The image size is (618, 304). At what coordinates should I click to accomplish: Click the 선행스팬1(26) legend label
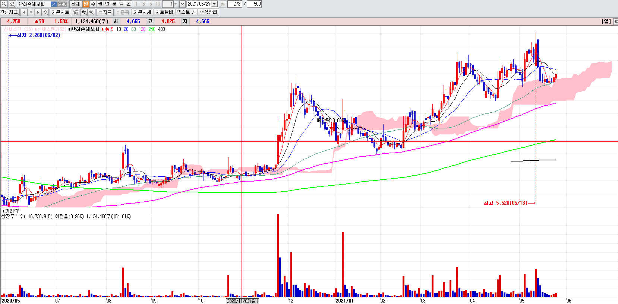click(x=18, y=29)
